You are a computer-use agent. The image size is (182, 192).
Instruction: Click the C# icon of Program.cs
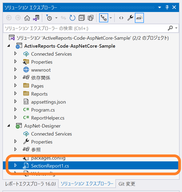coord(26,109)
